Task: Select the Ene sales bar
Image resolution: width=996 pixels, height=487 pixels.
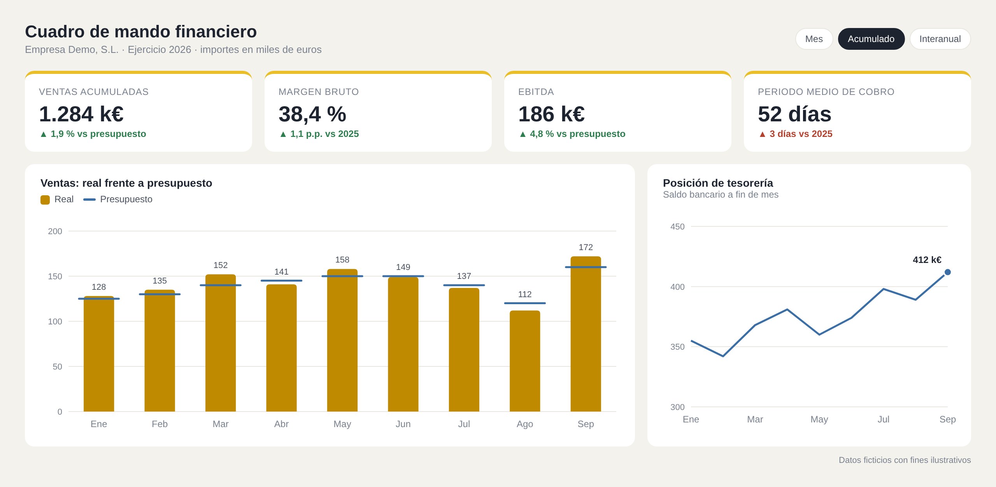Action: click(x=99, y=354)
